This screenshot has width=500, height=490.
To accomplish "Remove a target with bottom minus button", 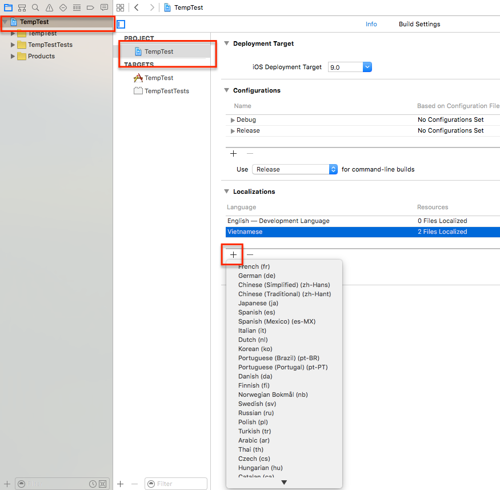I will tap(134, 484).
